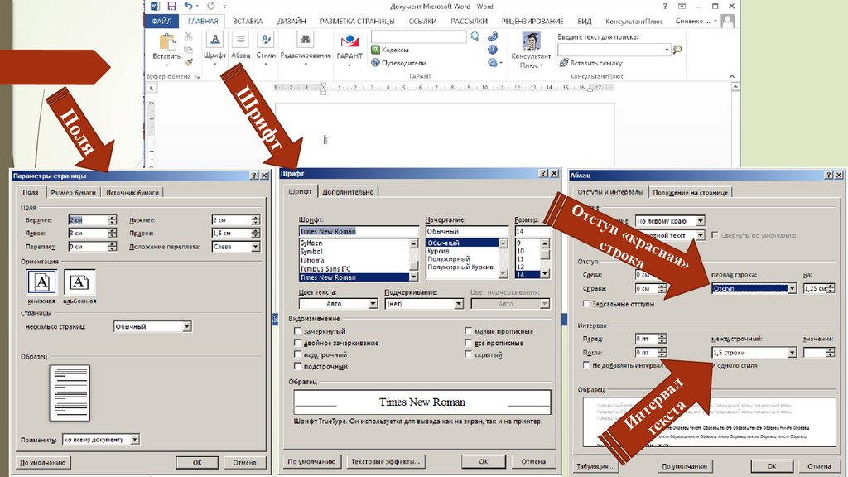This screenshot has height=477, width=848.
Task: Toggle Не добавлять интервал checkbox
Action: (x=586, y=365)
